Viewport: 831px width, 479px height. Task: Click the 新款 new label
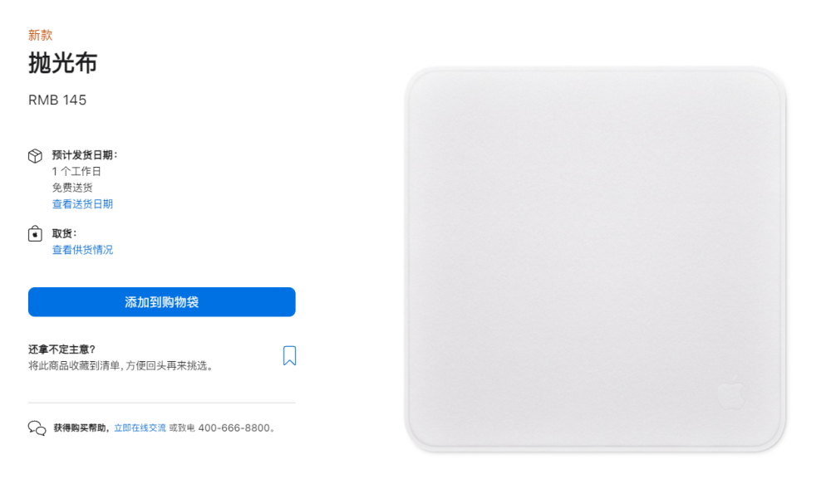click(40, 36)
